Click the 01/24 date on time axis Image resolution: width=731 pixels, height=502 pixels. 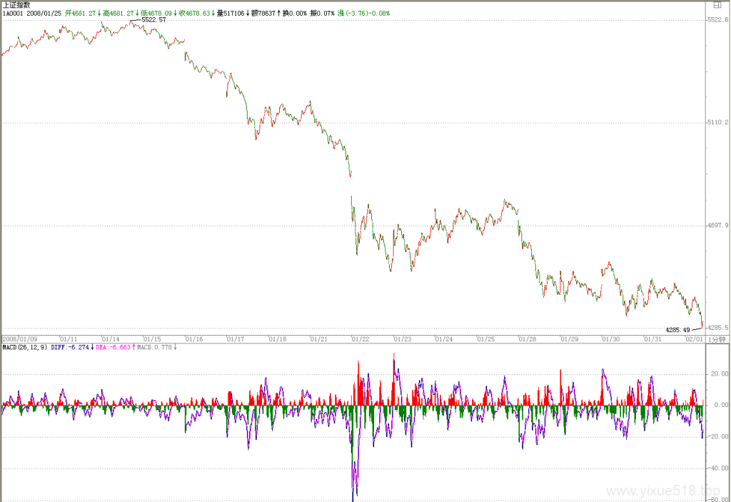444,339
